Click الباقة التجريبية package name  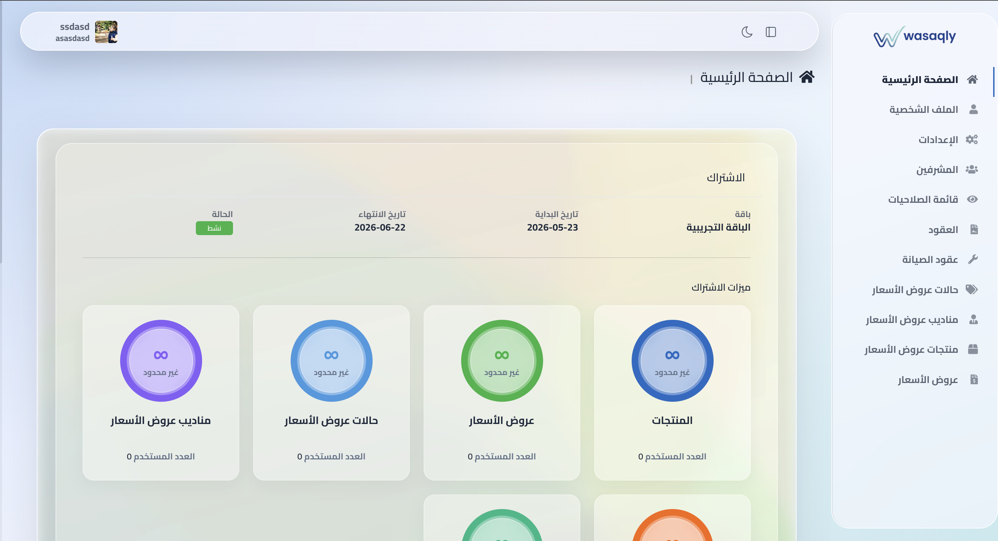point(718,227)
